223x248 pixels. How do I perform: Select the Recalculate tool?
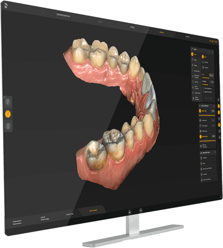pyautogui.click(x=195, y=71)
